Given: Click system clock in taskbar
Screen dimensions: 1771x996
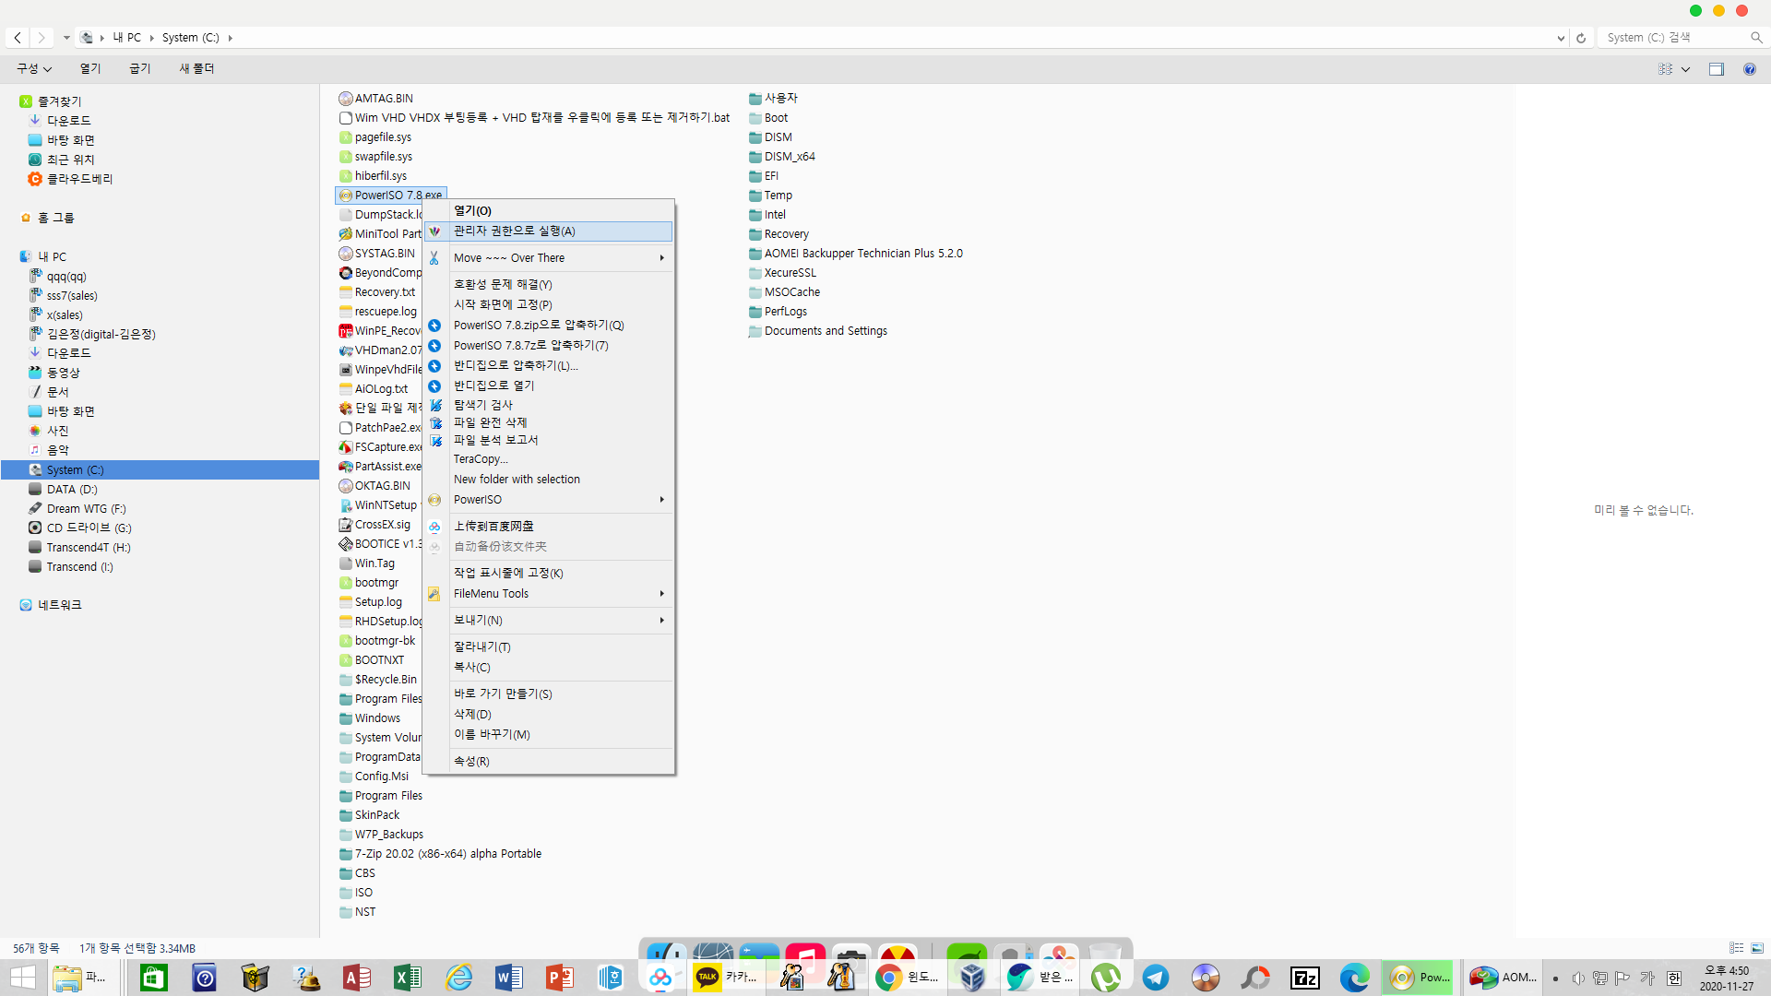Looking at the screenshot, I should [1727, 978].
